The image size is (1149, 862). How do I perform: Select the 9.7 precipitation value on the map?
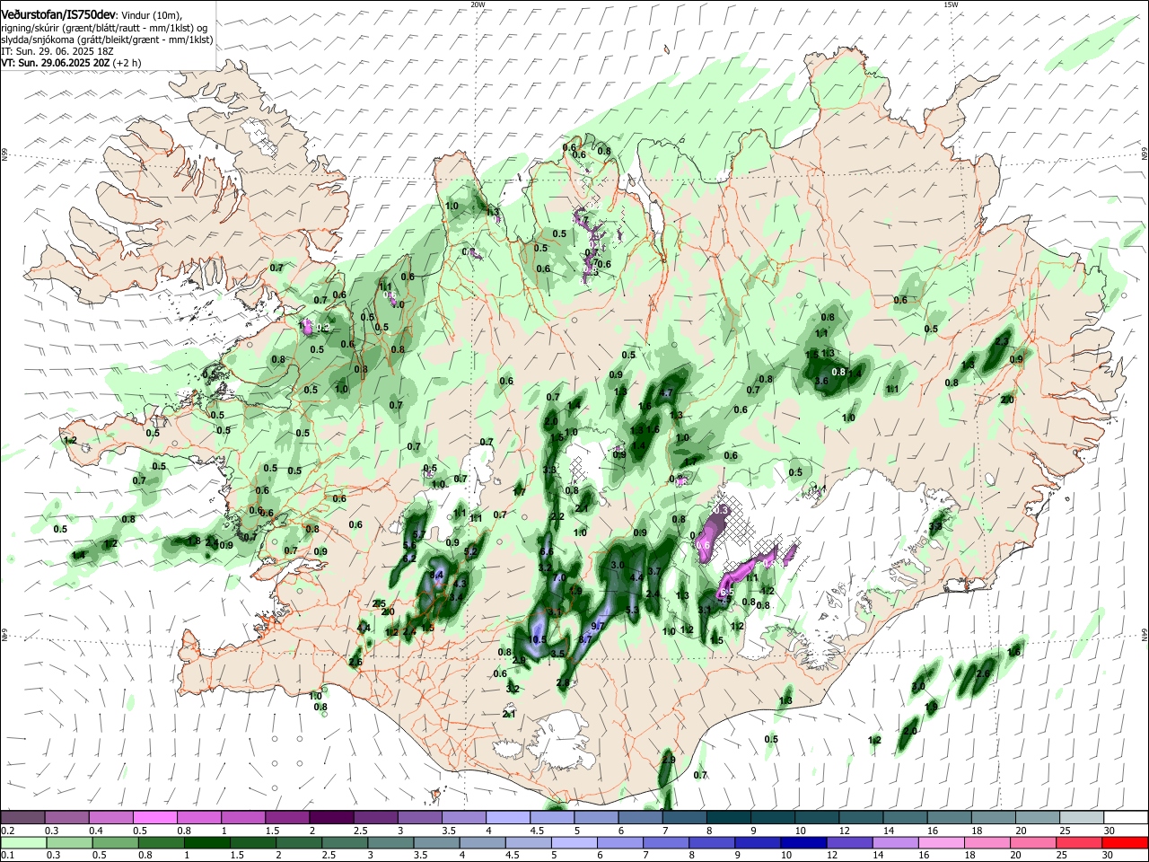click(x=598, y=625)
